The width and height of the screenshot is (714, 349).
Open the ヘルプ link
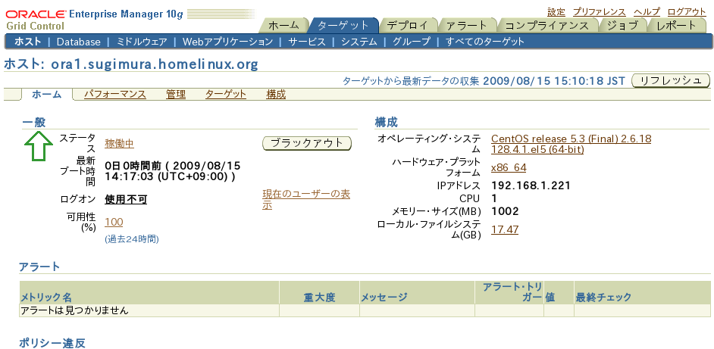(x=647, y=12)
